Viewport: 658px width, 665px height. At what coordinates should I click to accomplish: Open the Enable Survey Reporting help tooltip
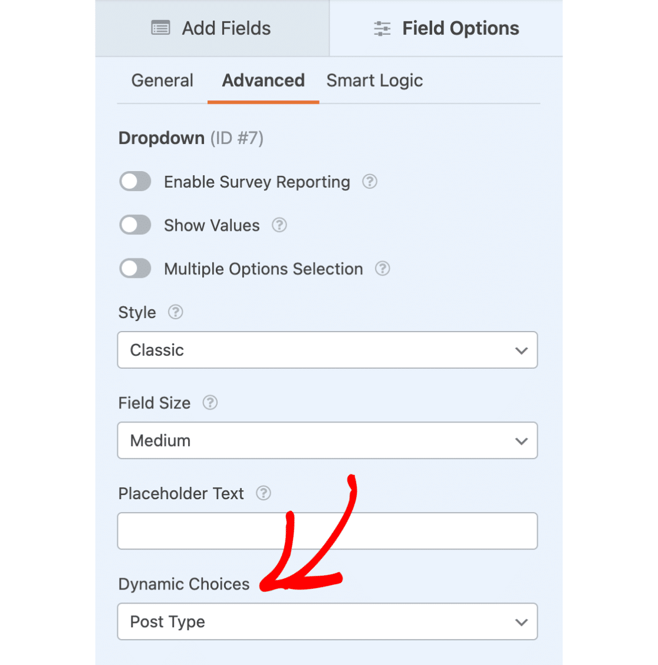[x=369, y=182]
